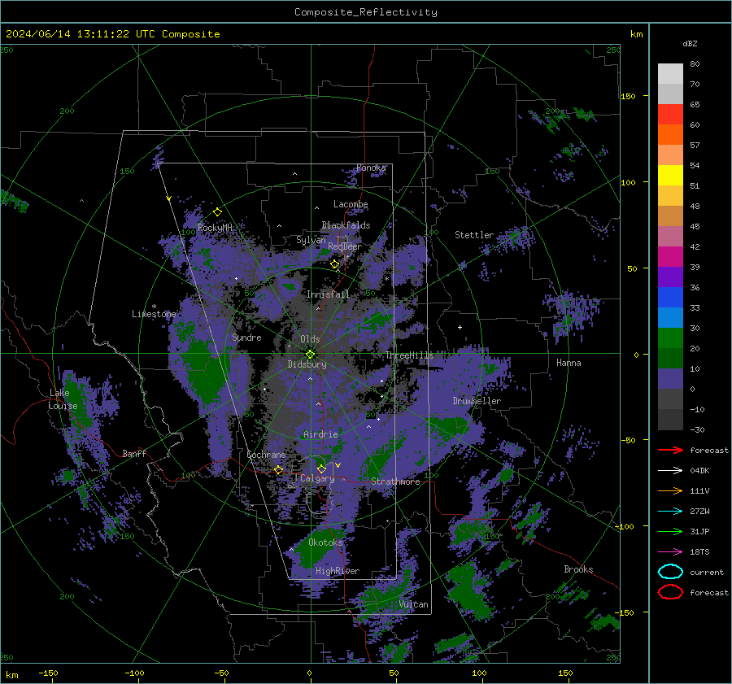Viewport: 732px width, 684px height.
Task: Click the Okotoks town label
Action: pyautogui.click(x=325, y=542)
